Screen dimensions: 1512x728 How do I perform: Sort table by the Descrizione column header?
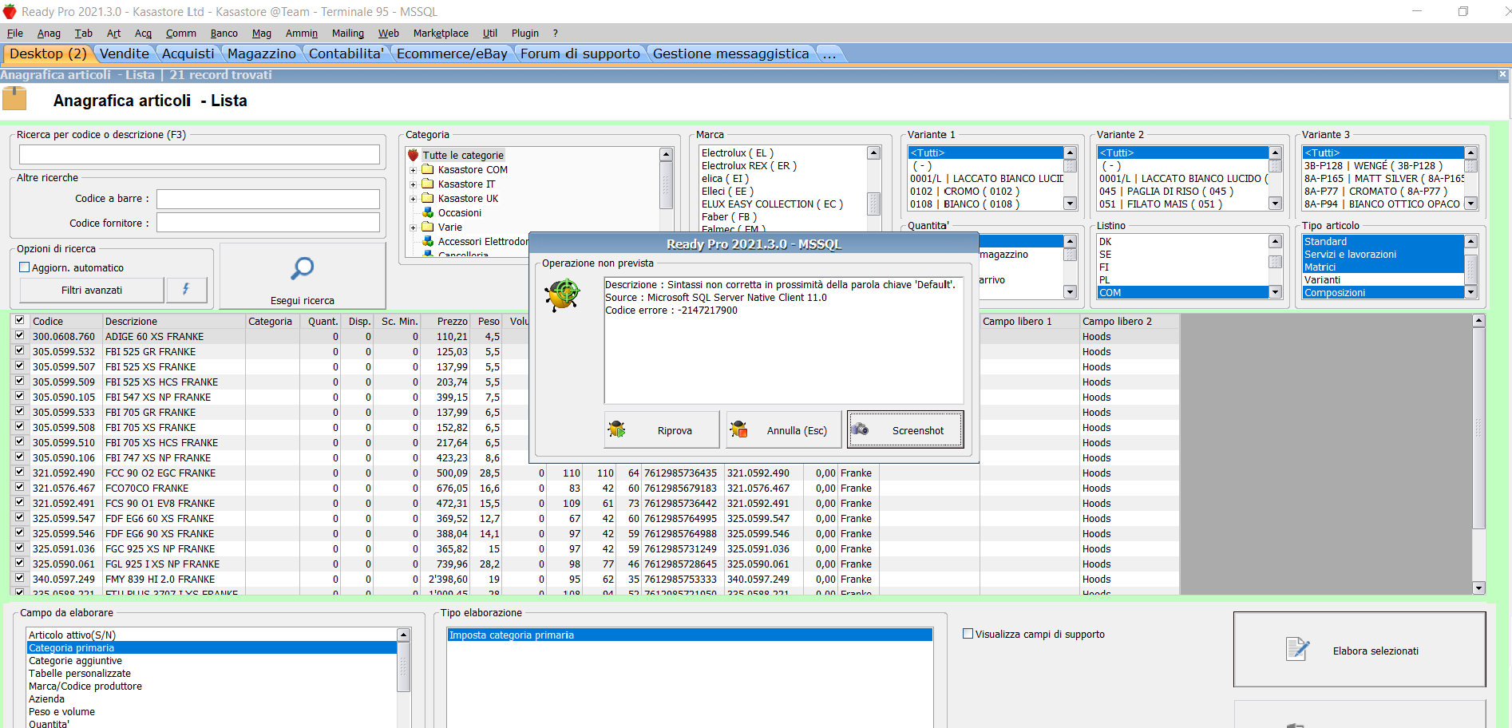(174, 321)
